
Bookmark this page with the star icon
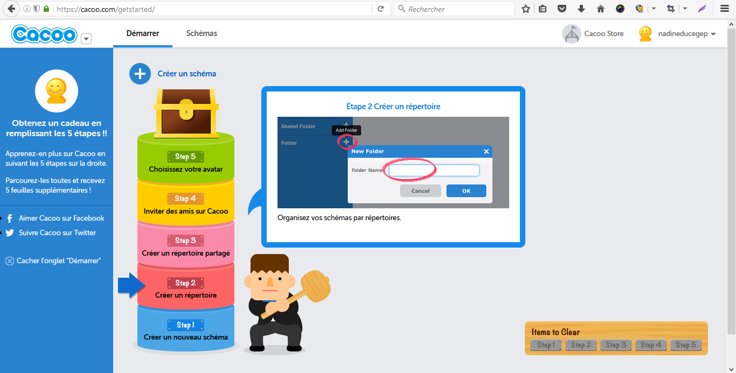[526, 9]
